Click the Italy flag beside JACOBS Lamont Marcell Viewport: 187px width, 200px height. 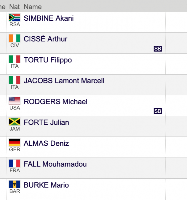tap(14, 80)
